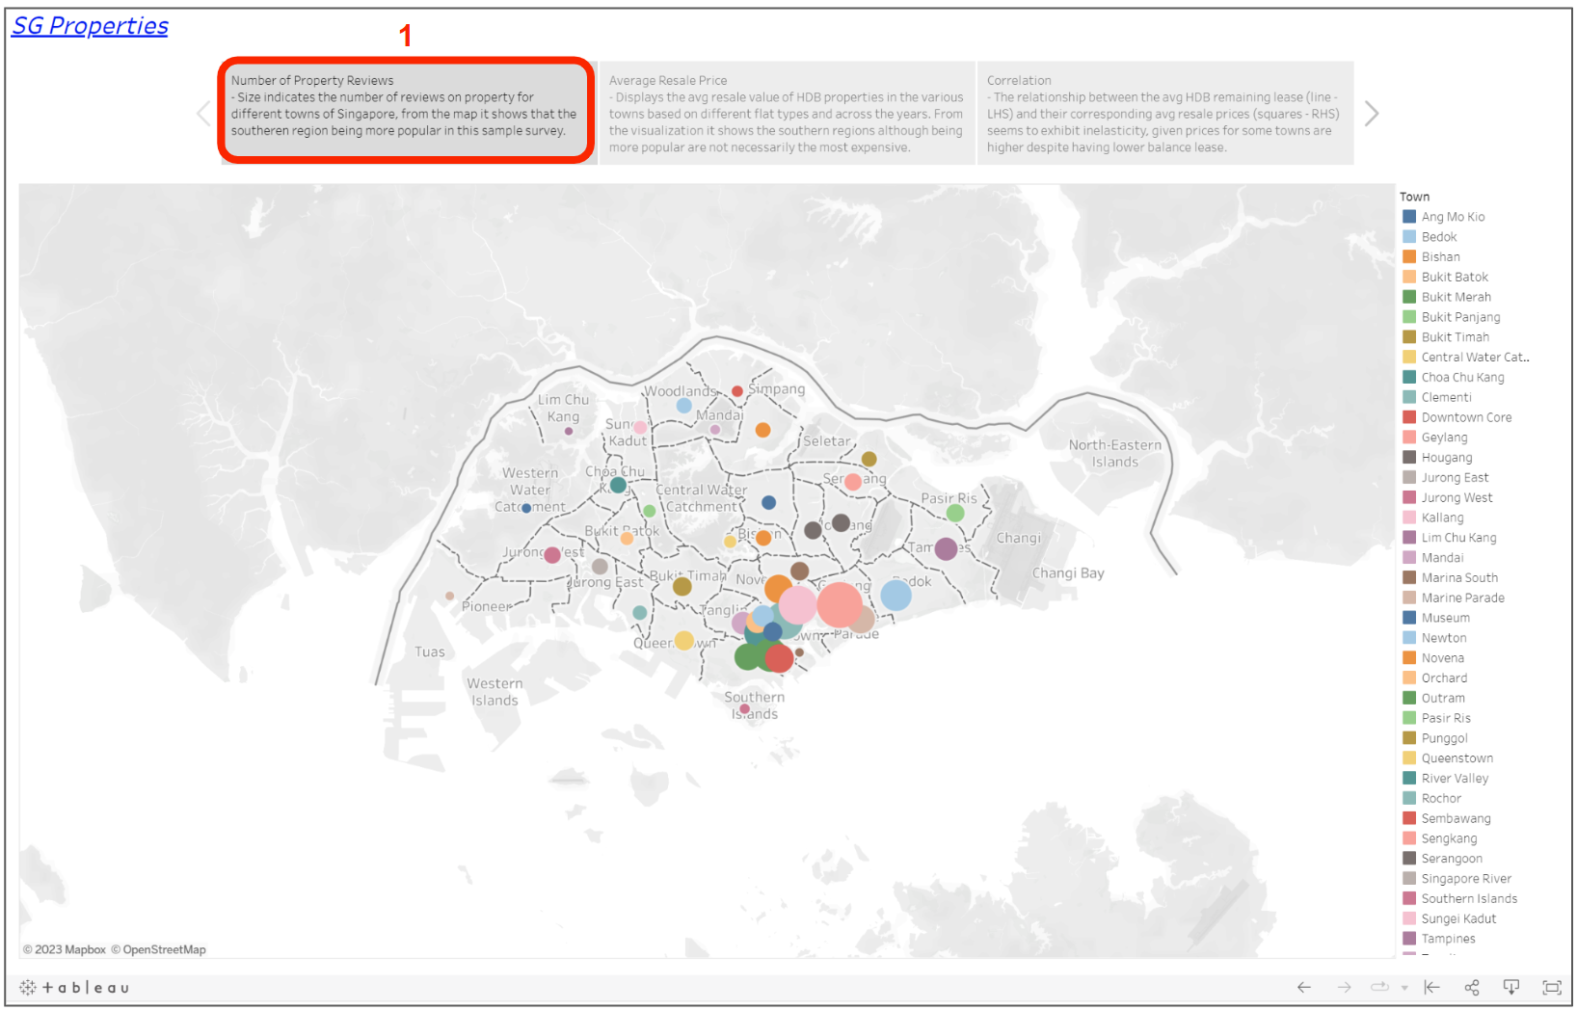Select Bukit Batok in the Town legend
1577x1010 pixels.
(x=1455, y=278)
